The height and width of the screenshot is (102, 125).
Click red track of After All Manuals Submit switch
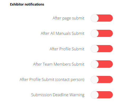pyautogui.click(x=105, y=33)
